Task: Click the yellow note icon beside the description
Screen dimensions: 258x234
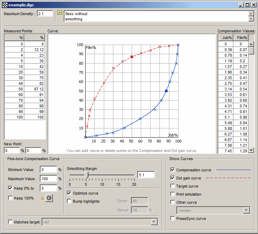Action: (59, 12)
